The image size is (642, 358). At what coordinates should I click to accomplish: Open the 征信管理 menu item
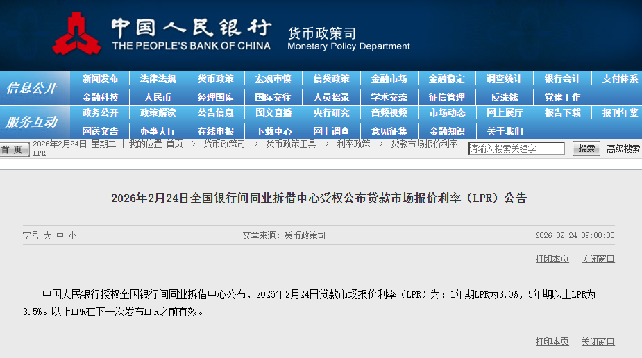coord(446,97)
